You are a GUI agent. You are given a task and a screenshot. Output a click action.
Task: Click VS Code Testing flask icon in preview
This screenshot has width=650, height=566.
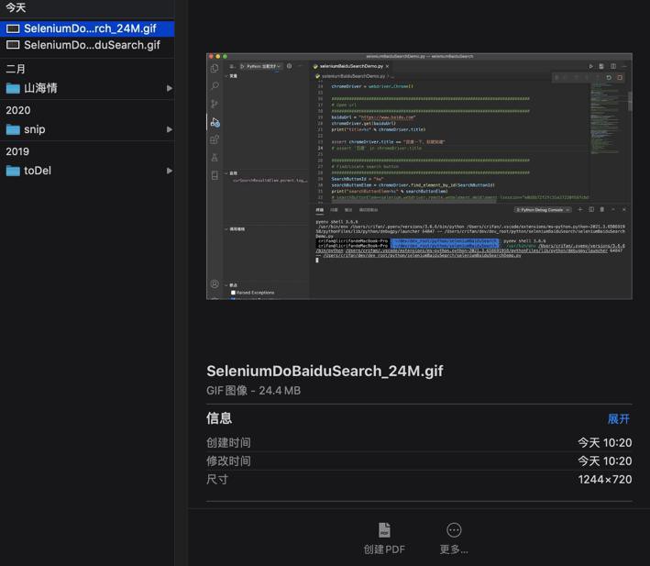click(x=215, y=158)
